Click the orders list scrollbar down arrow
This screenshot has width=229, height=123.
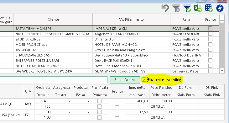coord(222,71)
